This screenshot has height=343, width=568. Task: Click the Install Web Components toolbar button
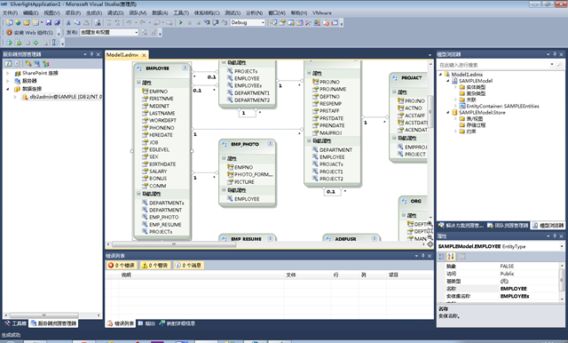(30, 33)
